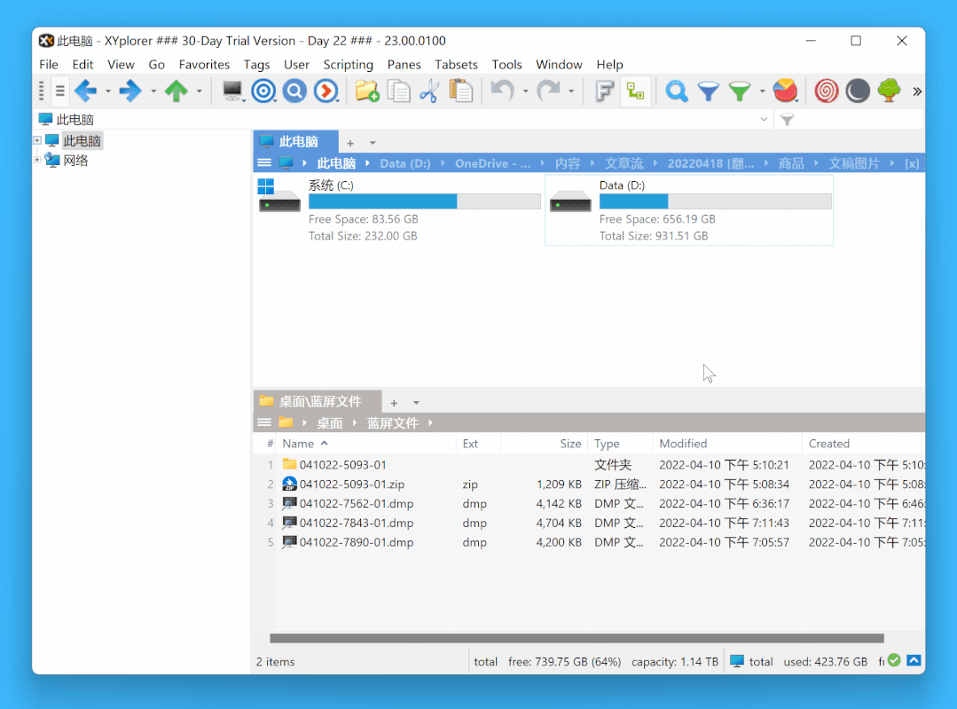Viewport: 957px width, 709px height.
Task: Click the Data (D:) drive usage bar
Action: (x=715, y=201)
